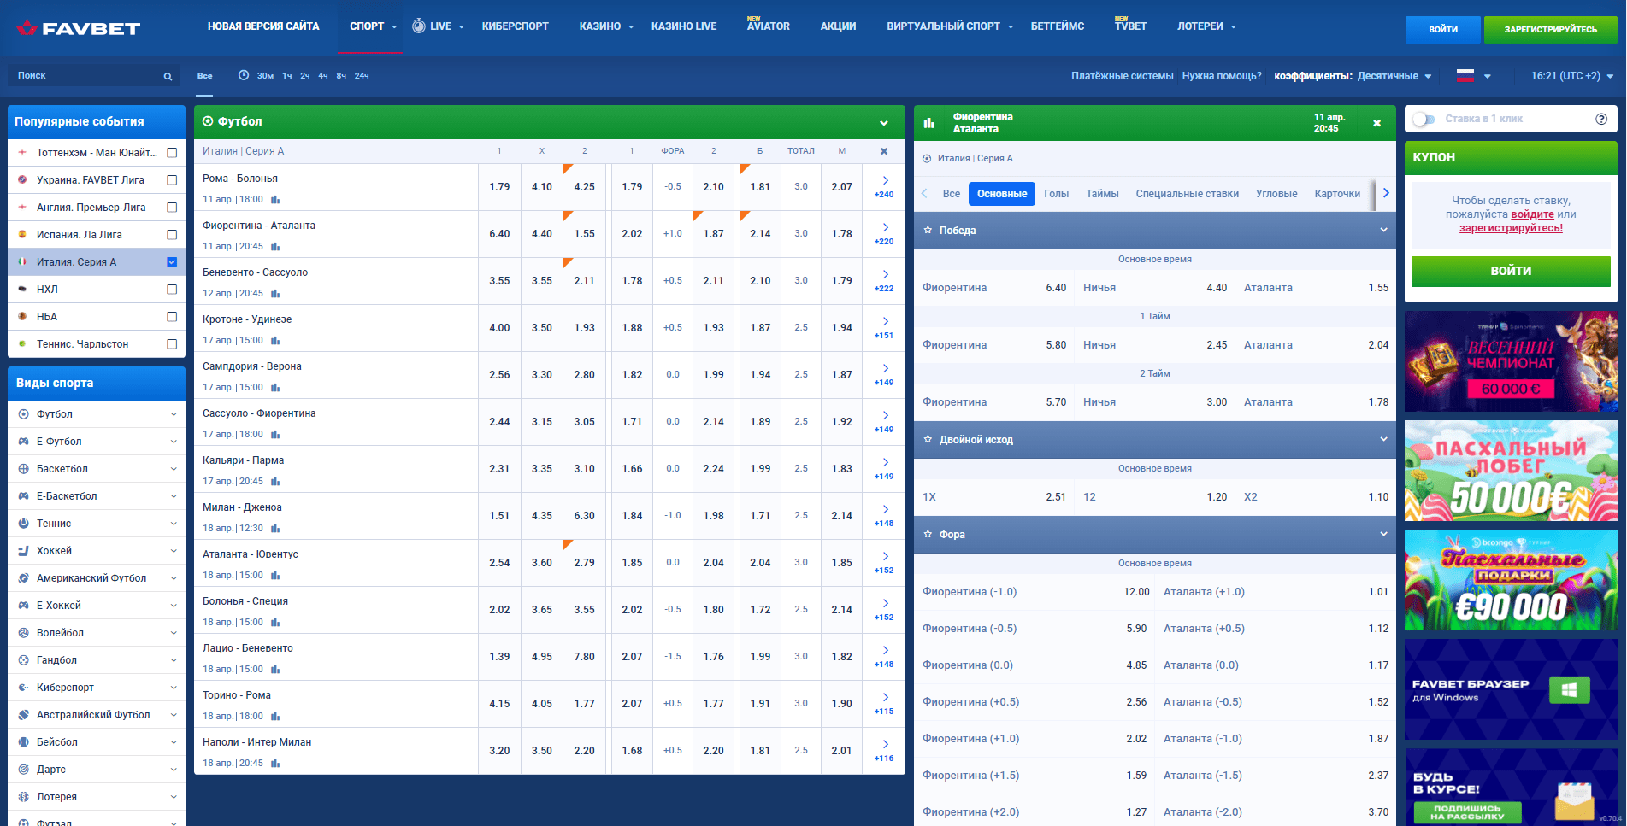Click the ЗАРЕГИСТРИРУЙТЕСЬ button
This screenshot has width=1627, height=826.
pos(1550,29)
